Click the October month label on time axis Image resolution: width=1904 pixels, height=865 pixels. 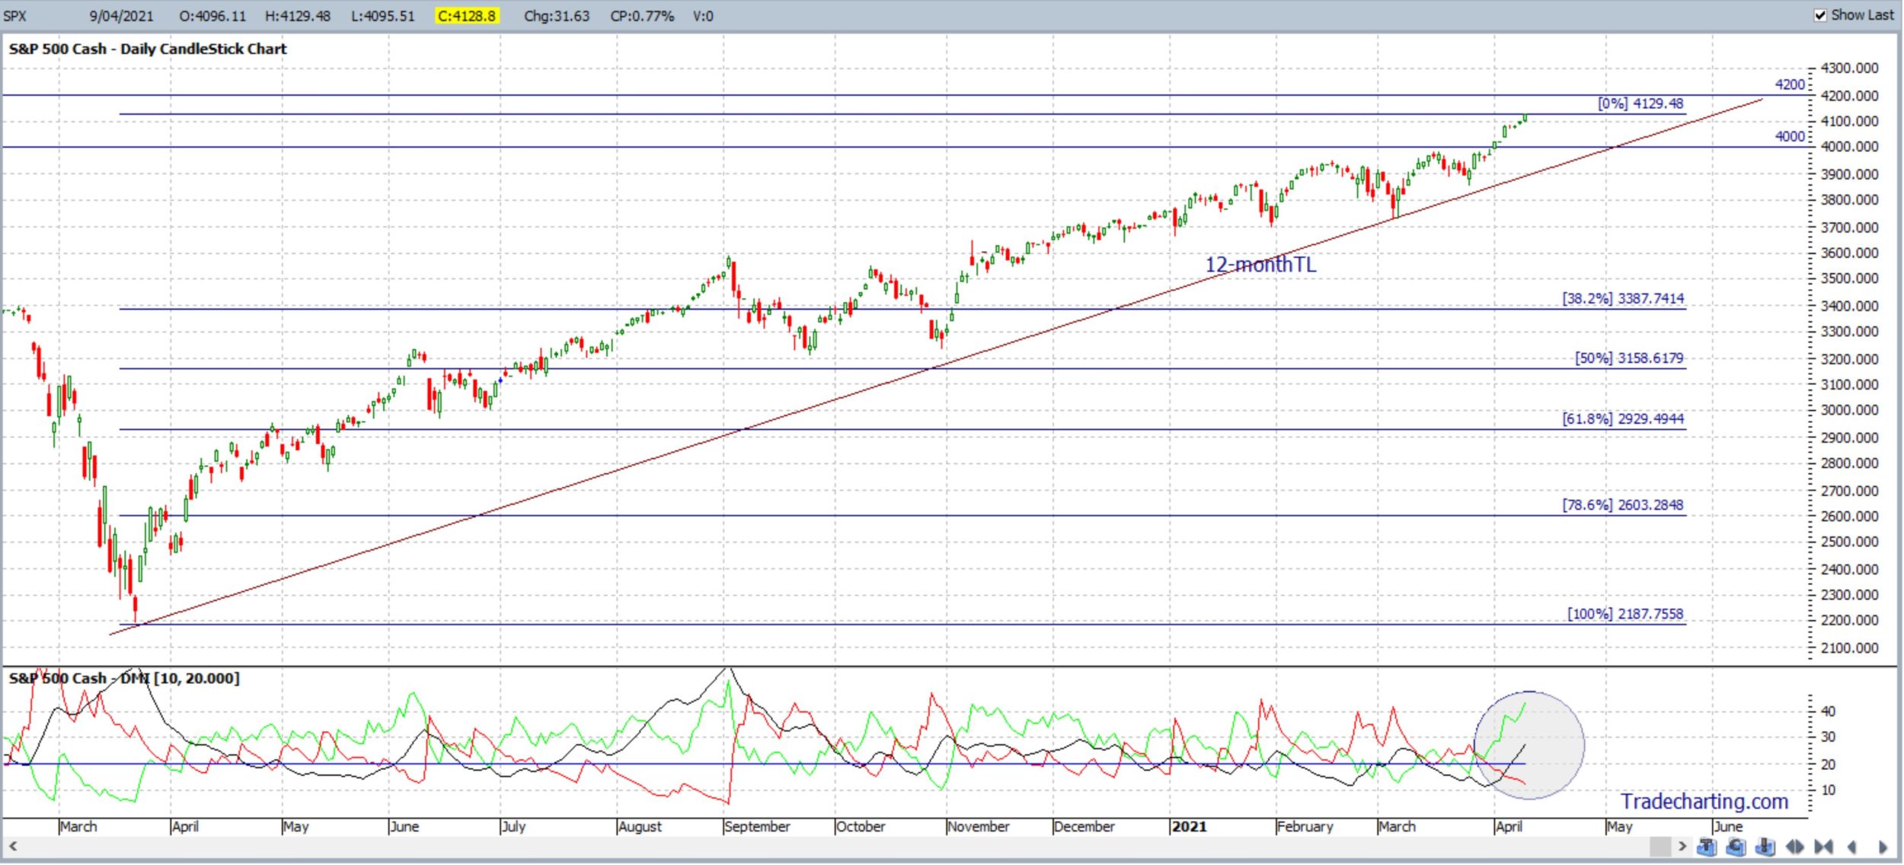click(861, 826)
